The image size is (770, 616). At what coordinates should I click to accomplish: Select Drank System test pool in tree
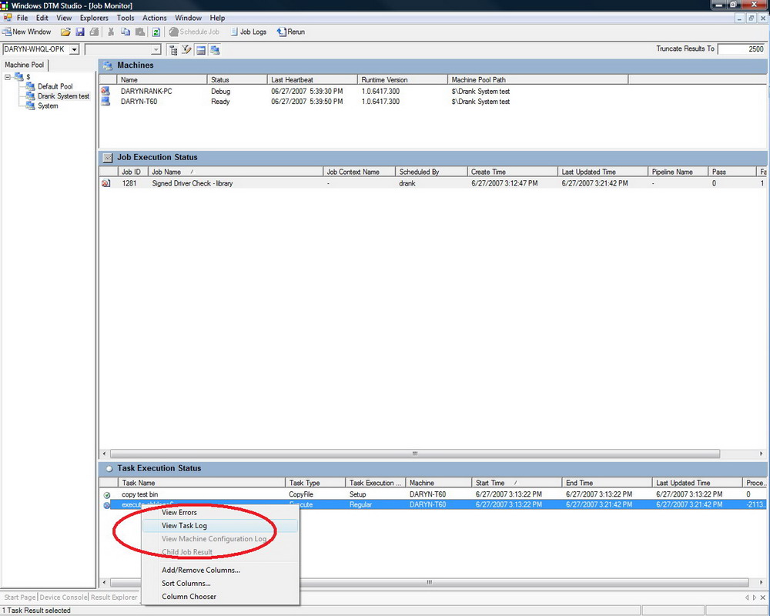pos(63,96)
